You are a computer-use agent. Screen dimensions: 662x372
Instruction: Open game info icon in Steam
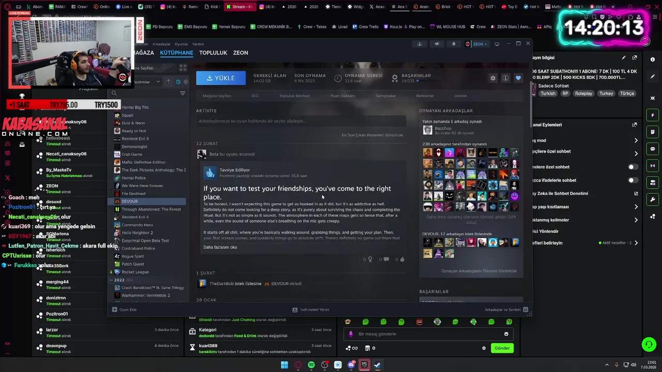[505, 78]
